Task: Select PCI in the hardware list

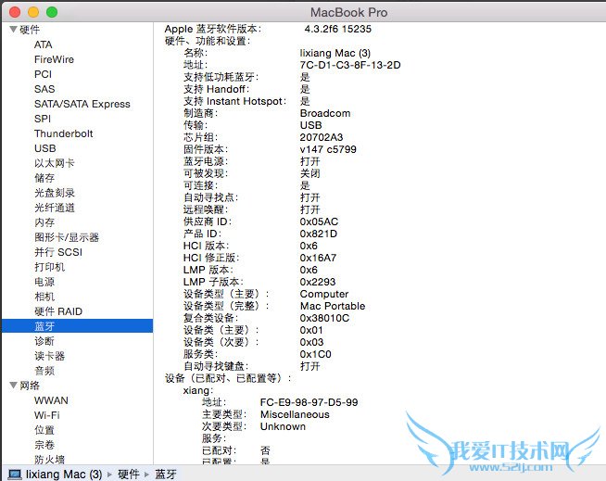Action: (x=43, y=74)
